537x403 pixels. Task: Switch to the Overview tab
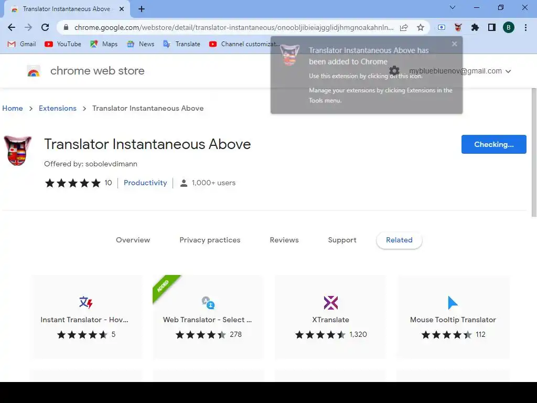(133, 240)
